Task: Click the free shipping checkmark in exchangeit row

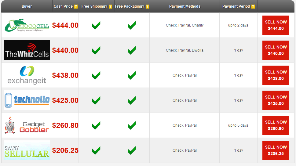Action: (96, 75)
